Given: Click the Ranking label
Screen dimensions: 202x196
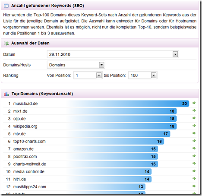Looking at the screenshot, I should [x=11, y=76].
